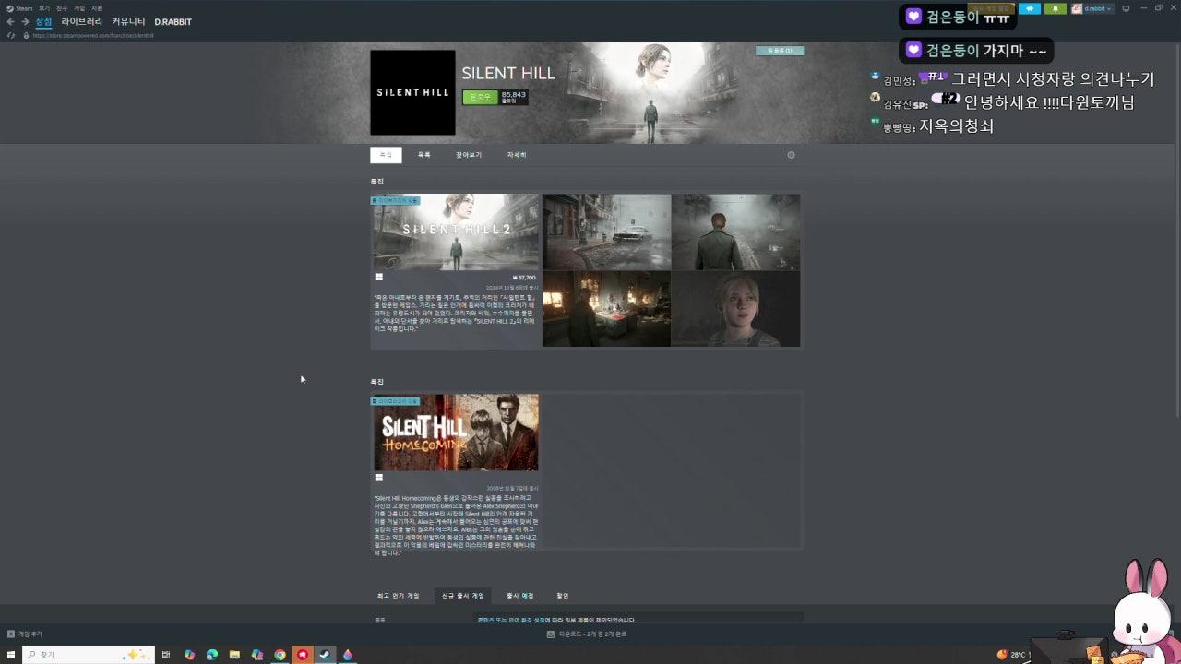Viewport: 1181px width, 664px height.
Task: Open File Explorer in the taskbar
Action: [x=234, y=655]
